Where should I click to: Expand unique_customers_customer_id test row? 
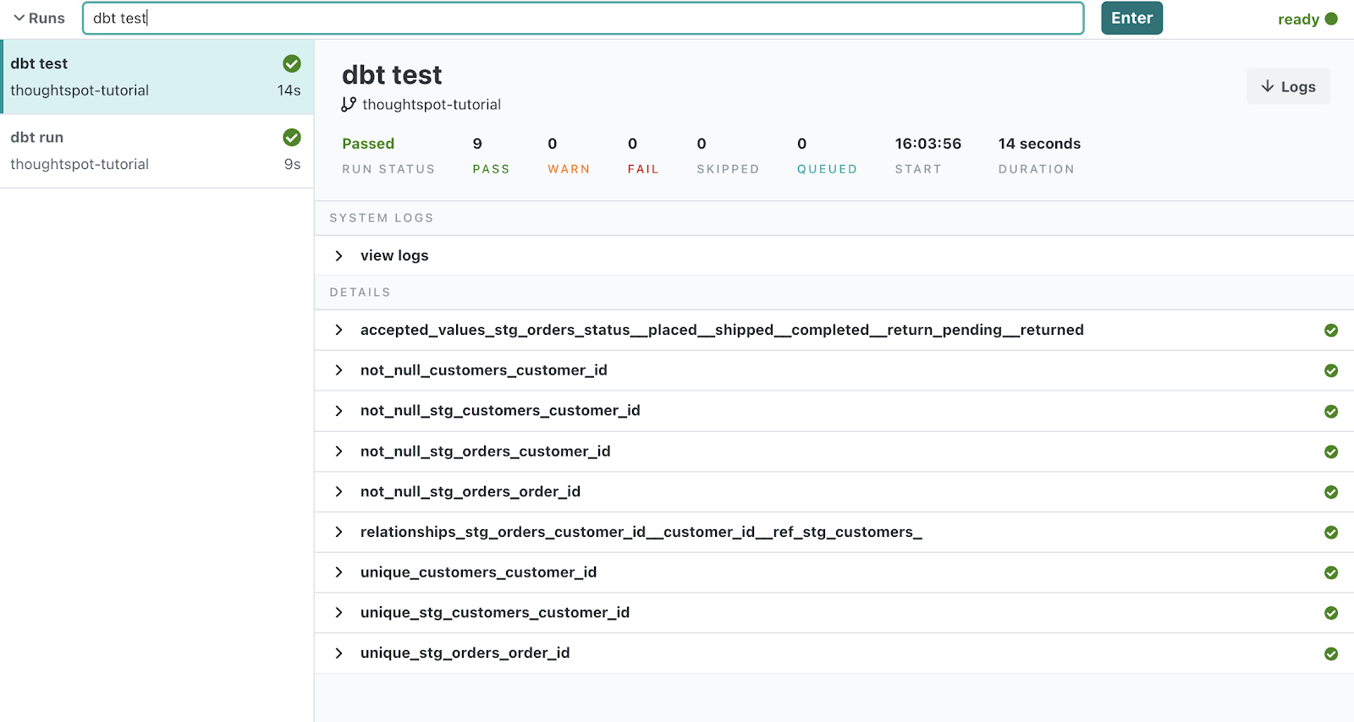tap(339, 572)
